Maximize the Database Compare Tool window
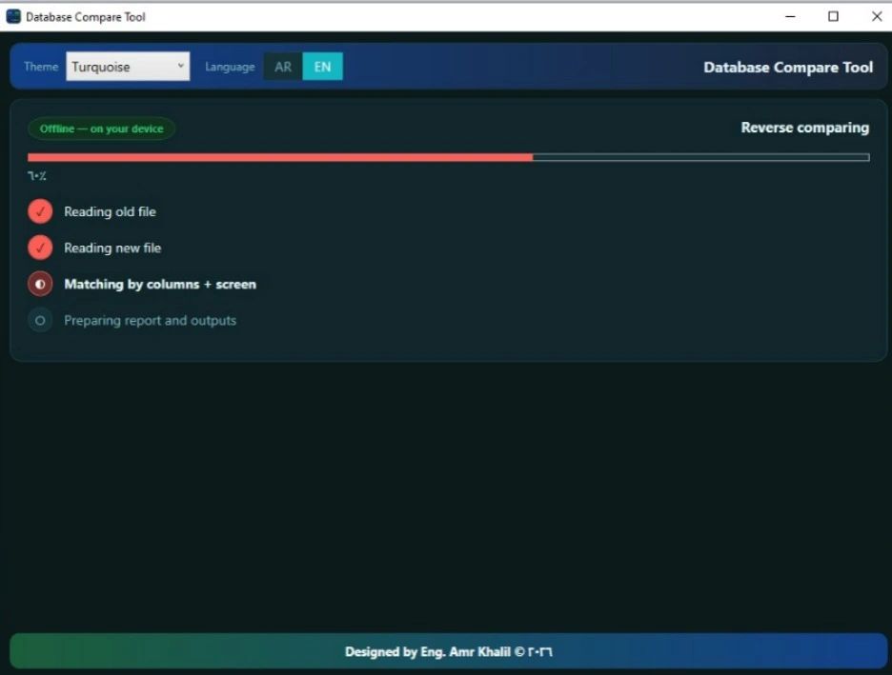892x675 pixels. click(x=834, y=16)
